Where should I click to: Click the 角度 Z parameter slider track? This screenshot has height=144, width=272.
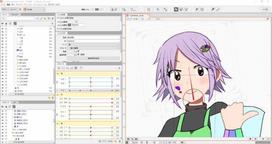coord(91,91)
